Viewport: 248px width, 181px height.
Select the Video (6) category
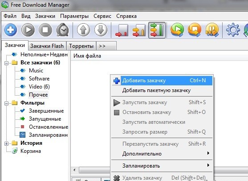tap(39, 87)
